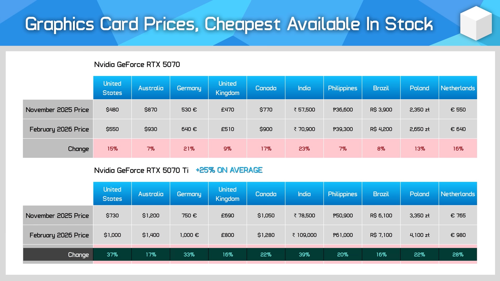Select the Change row label in Ti table
This screenshot has height=281, width=500.
pos(78,254)
